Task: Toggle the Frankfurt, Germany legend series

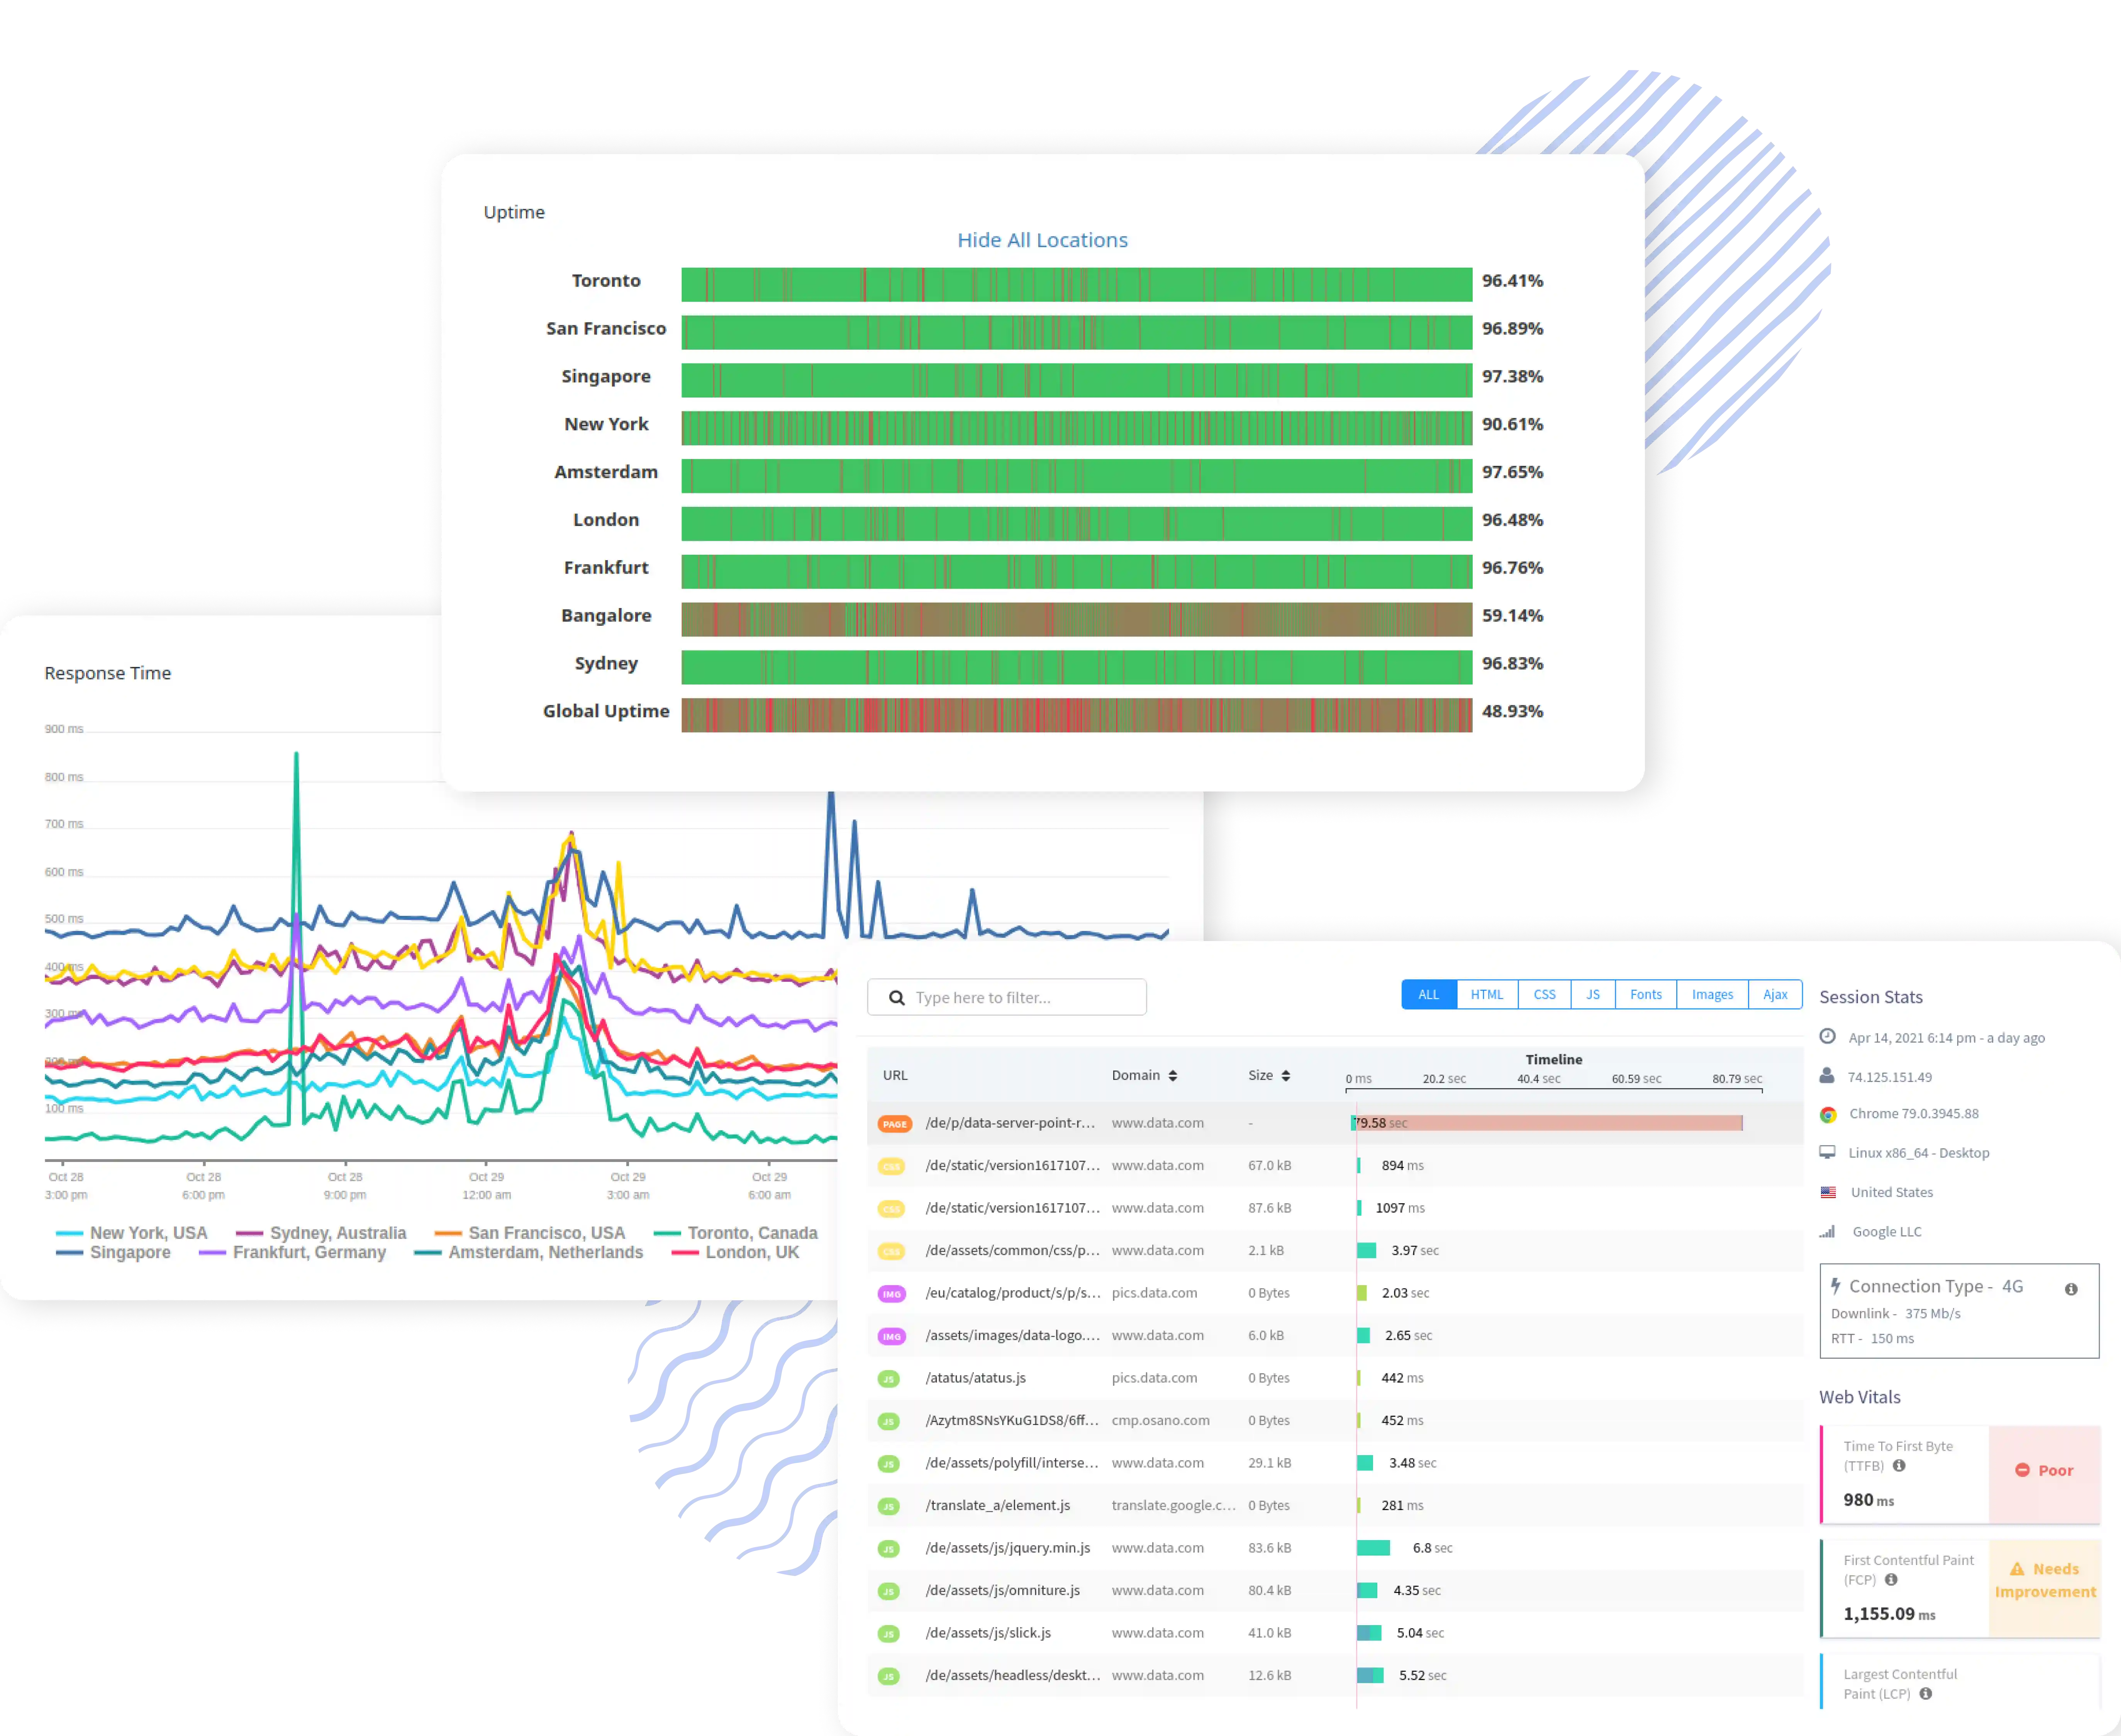Action: (292, 1252)
